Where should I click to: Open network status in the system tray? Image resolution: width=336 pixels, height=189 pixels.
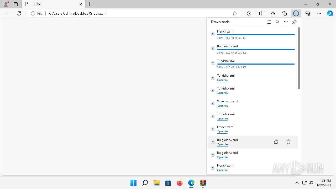pyautogui.click(x=304, y=183)
